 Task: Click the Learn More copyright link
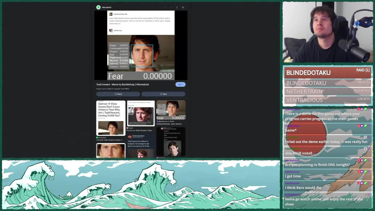(x=125, y=89)
